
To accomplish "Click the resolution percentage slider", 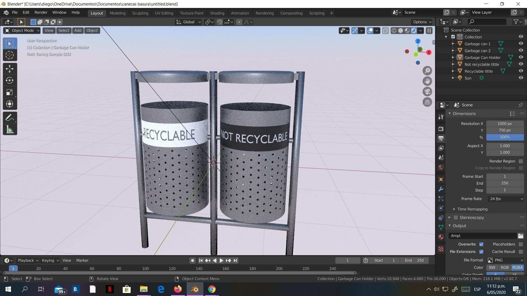I will point(504,137).
